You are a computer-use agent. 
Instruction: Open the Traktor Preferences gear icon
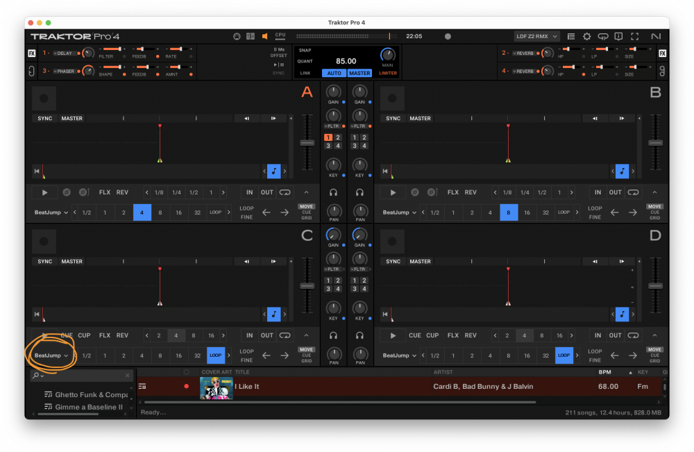(586, 36)
